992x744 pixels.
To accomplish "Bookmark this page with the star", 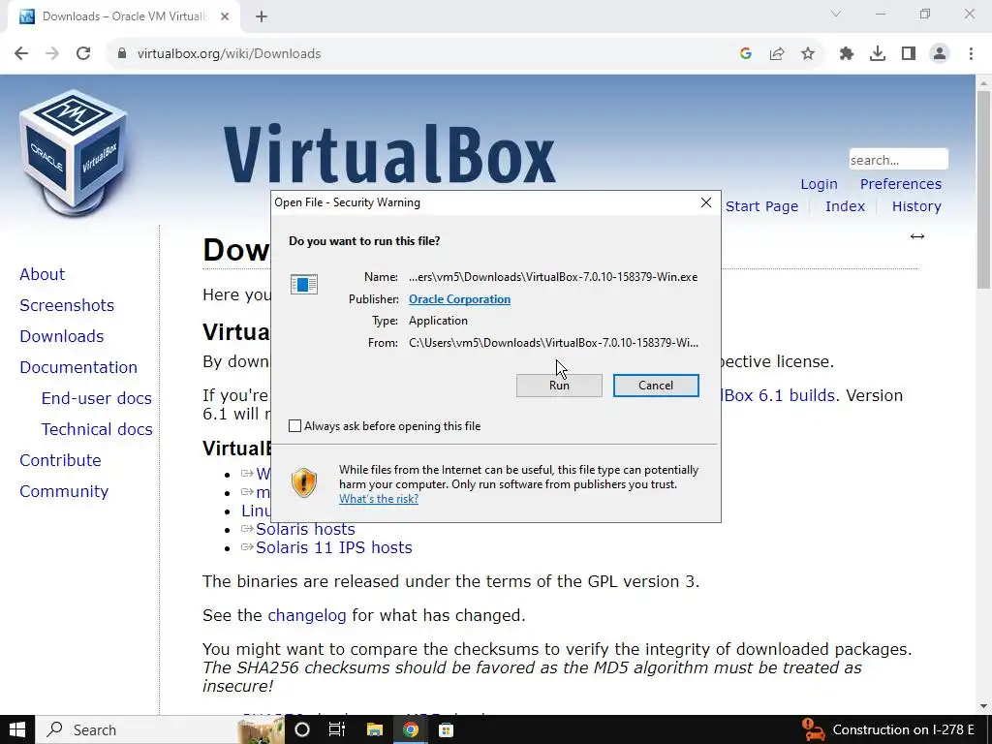I will click(x=808, y=54).
